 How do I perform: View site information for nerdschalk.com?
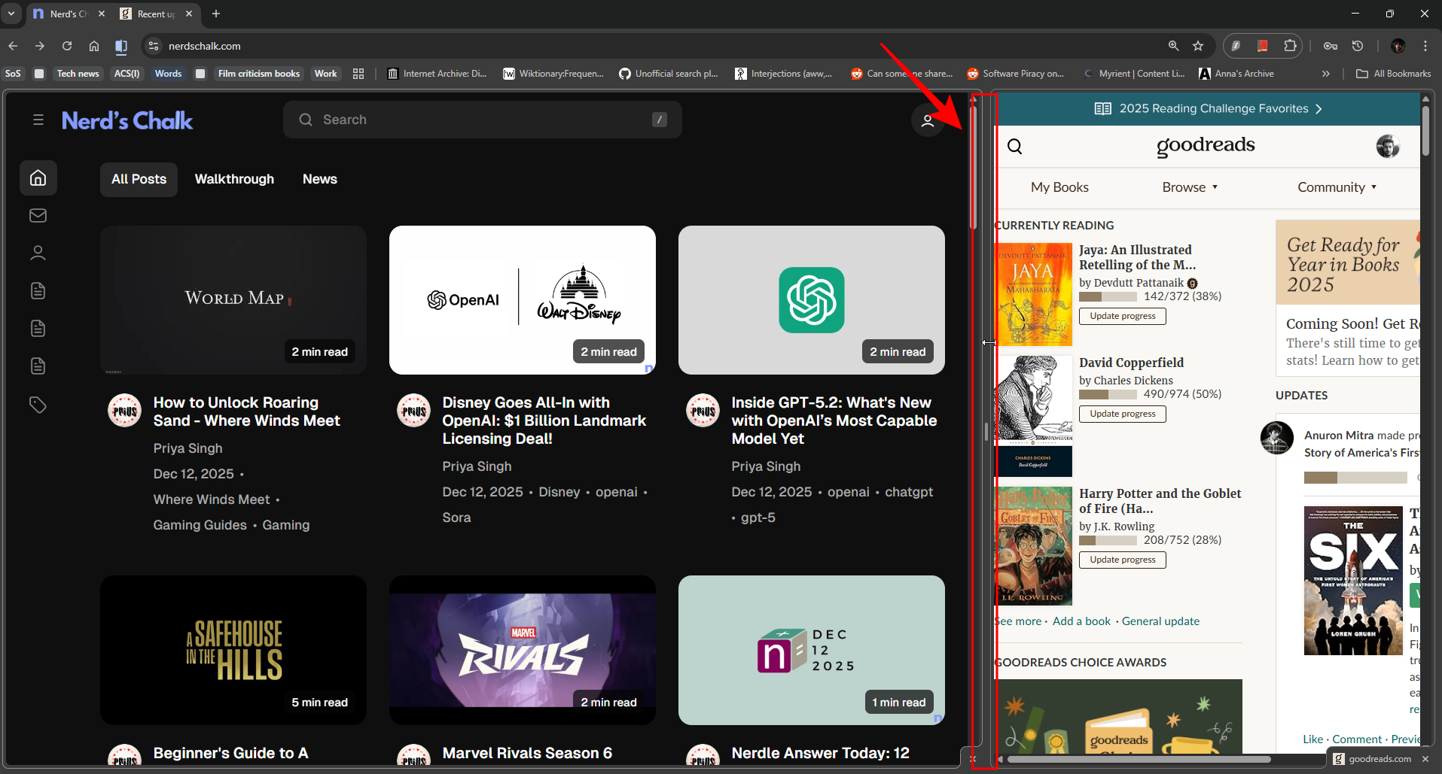[154, 46]
